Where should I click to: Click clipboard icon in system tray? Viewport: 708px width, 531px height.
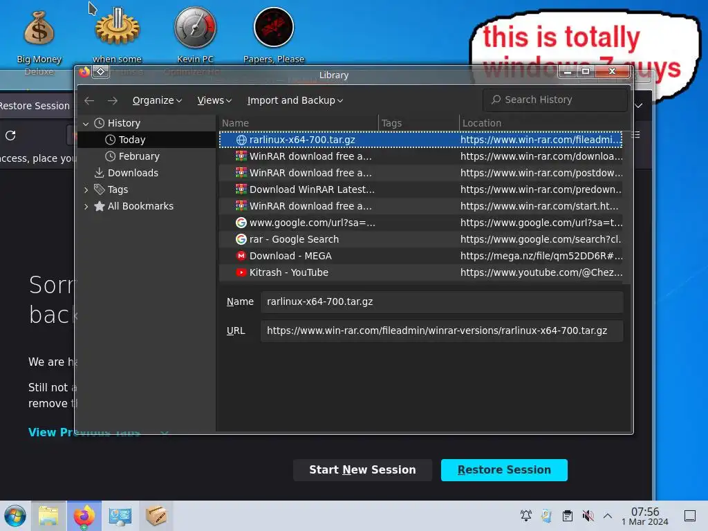pos(568,516)
